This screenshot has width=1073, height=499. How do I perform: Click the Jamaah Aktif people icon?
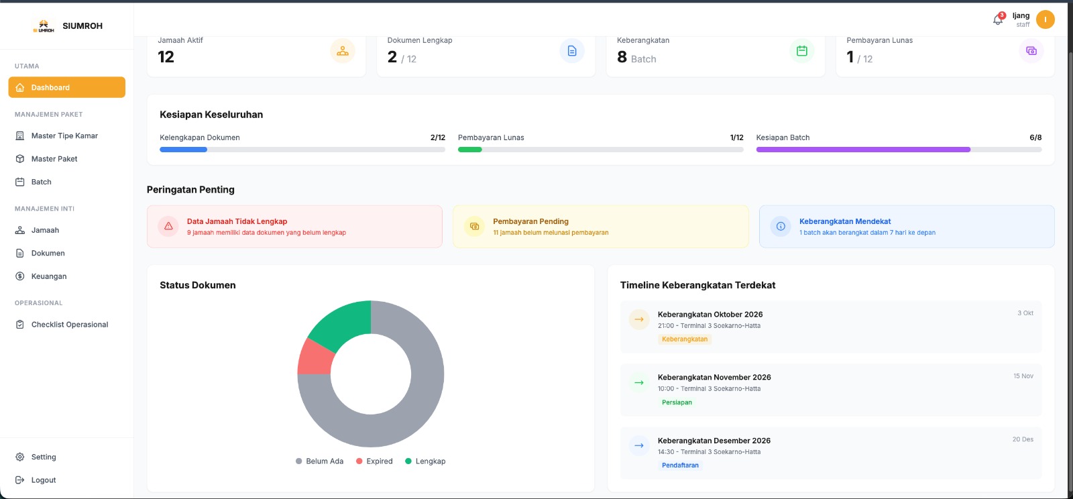pyautogui.click(x=343, y=51)
